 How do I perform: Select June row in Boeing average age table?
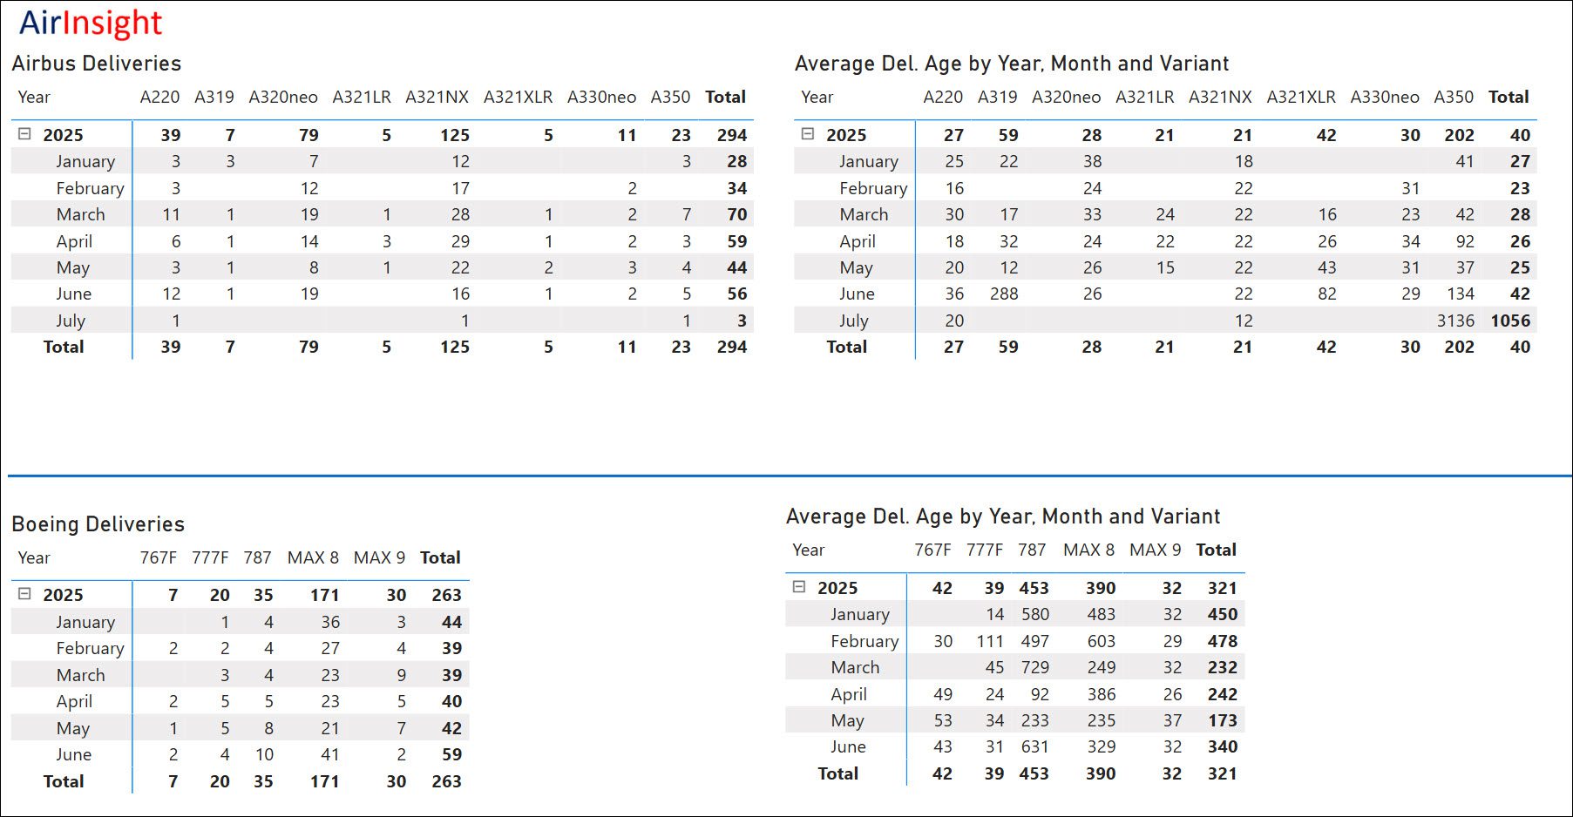848,746
